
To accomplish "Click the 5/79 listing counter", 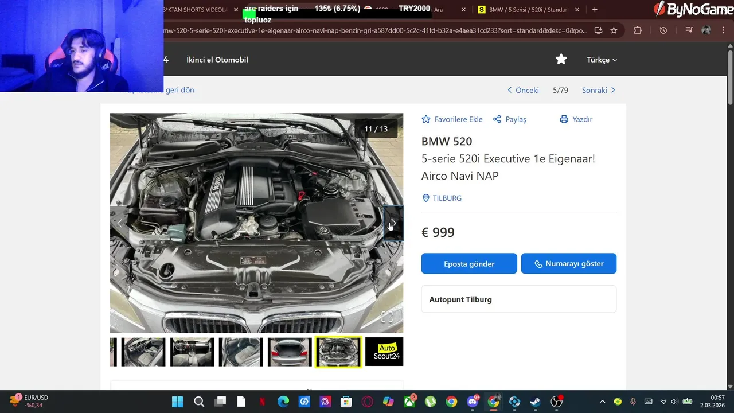I will [560, 90].
